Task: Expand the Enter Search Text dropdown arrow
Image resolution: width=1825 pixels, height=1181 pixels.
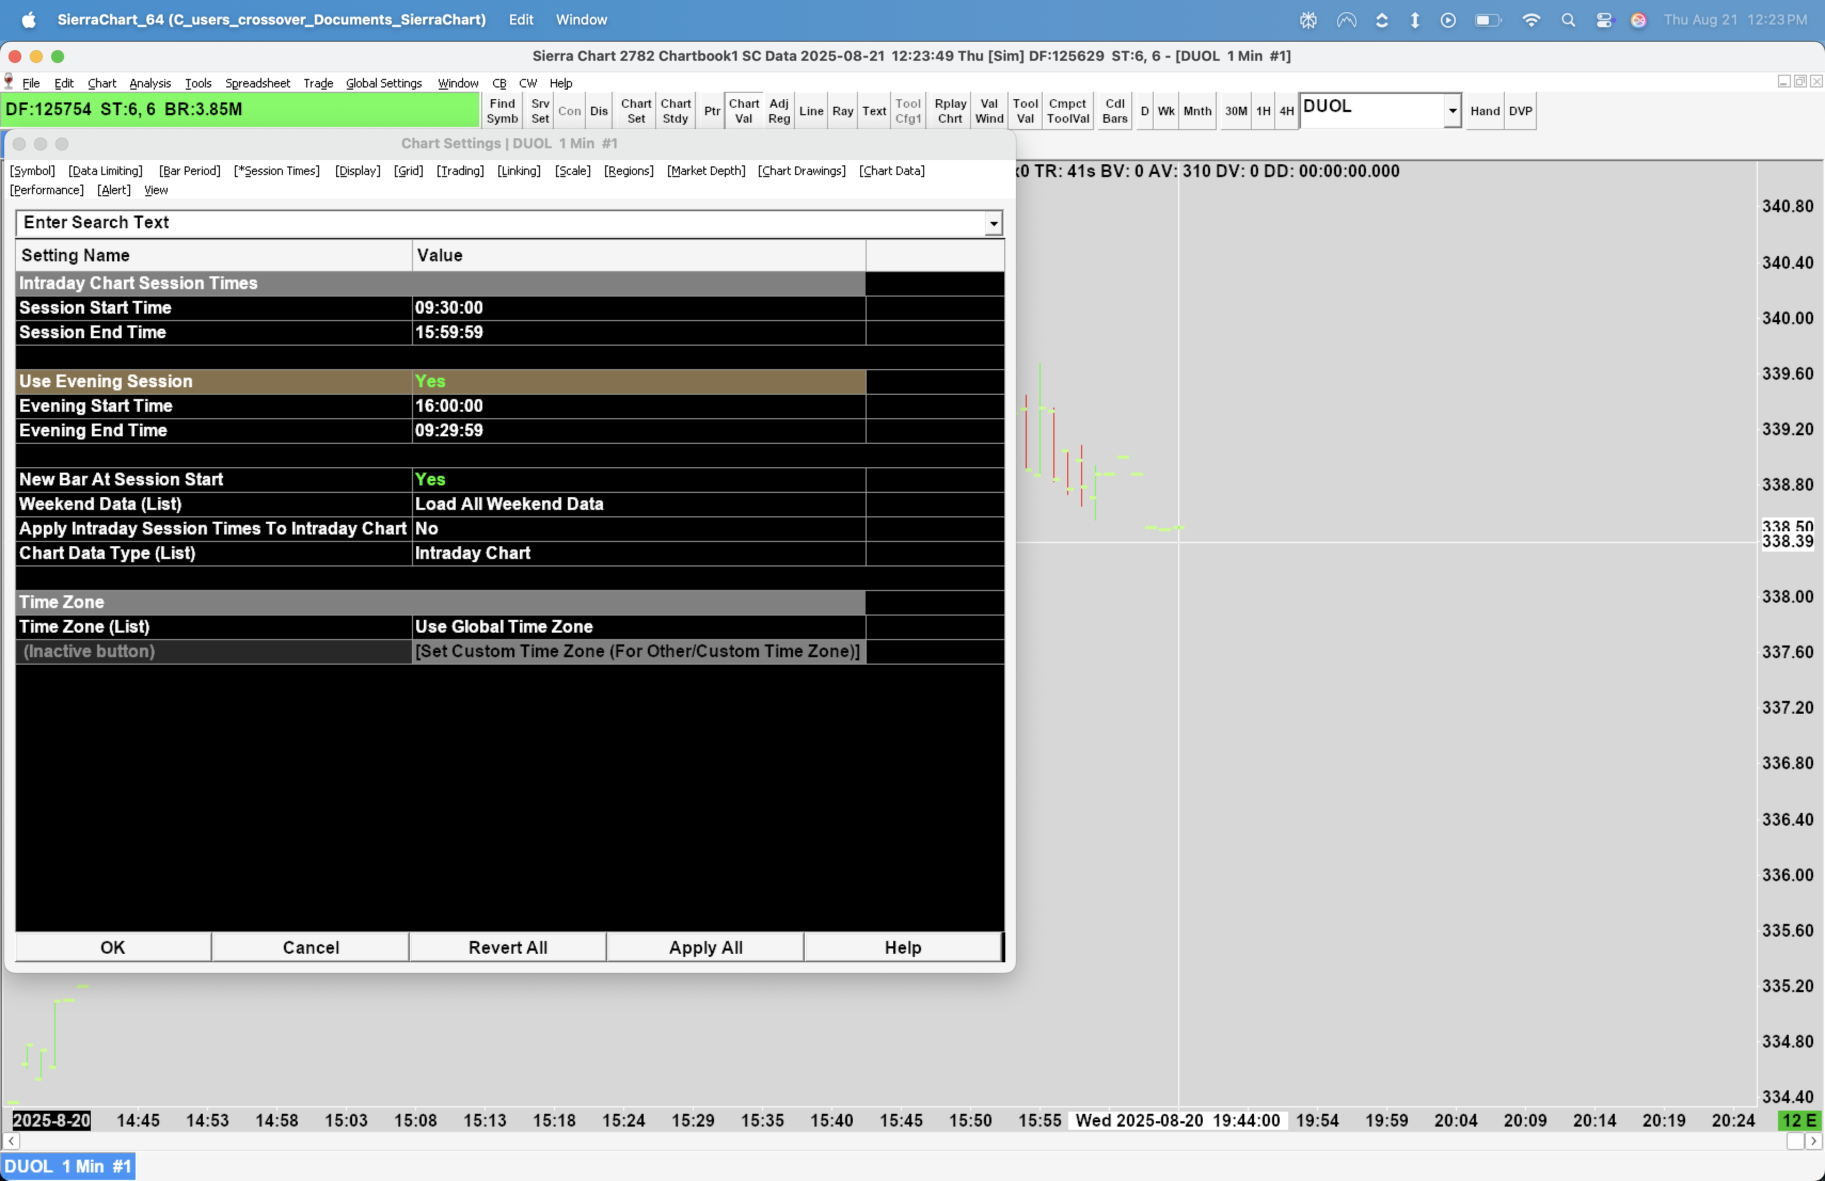Action: coord(993,223)
